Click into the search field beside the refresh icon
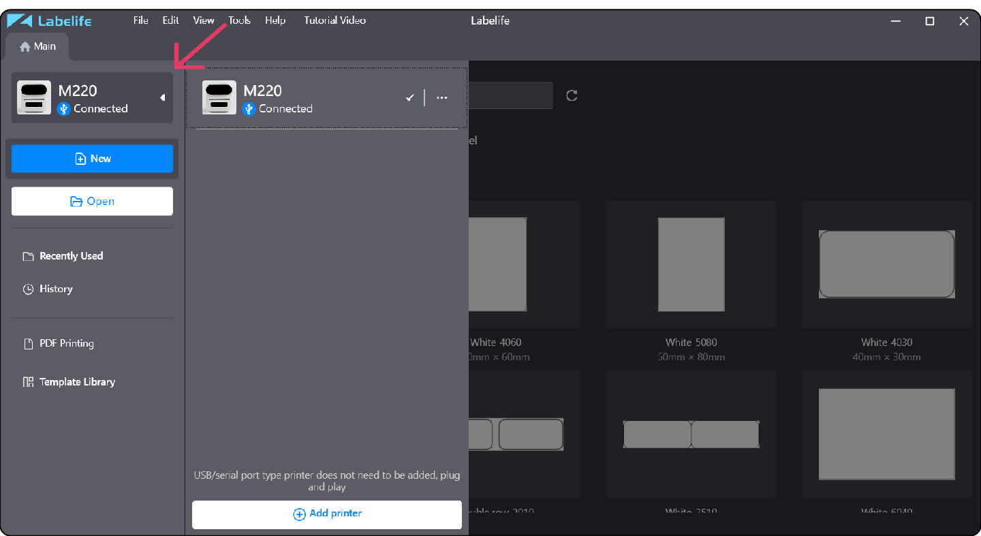 tap(510, 95)
